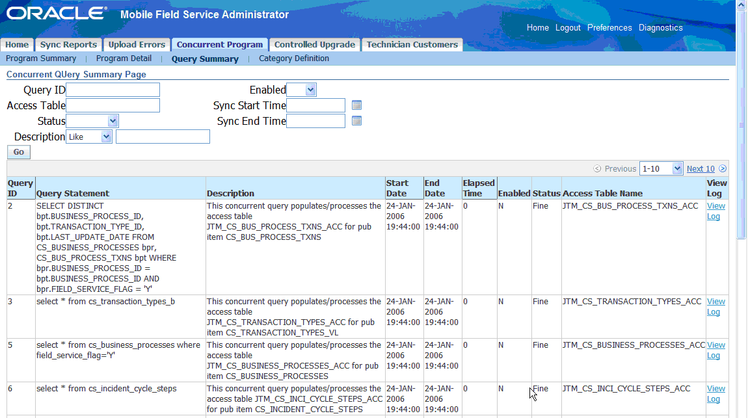748x418 pixels.
Task: Switch to the Home tab
Action: pos(17,44)
